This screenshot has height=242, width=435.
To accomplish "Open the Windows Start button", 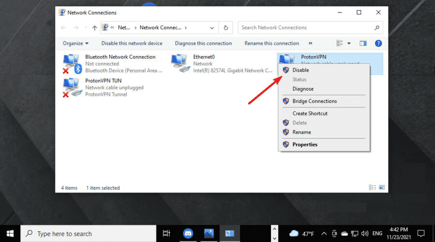I will pyautogui.click(x=10, y=234).
